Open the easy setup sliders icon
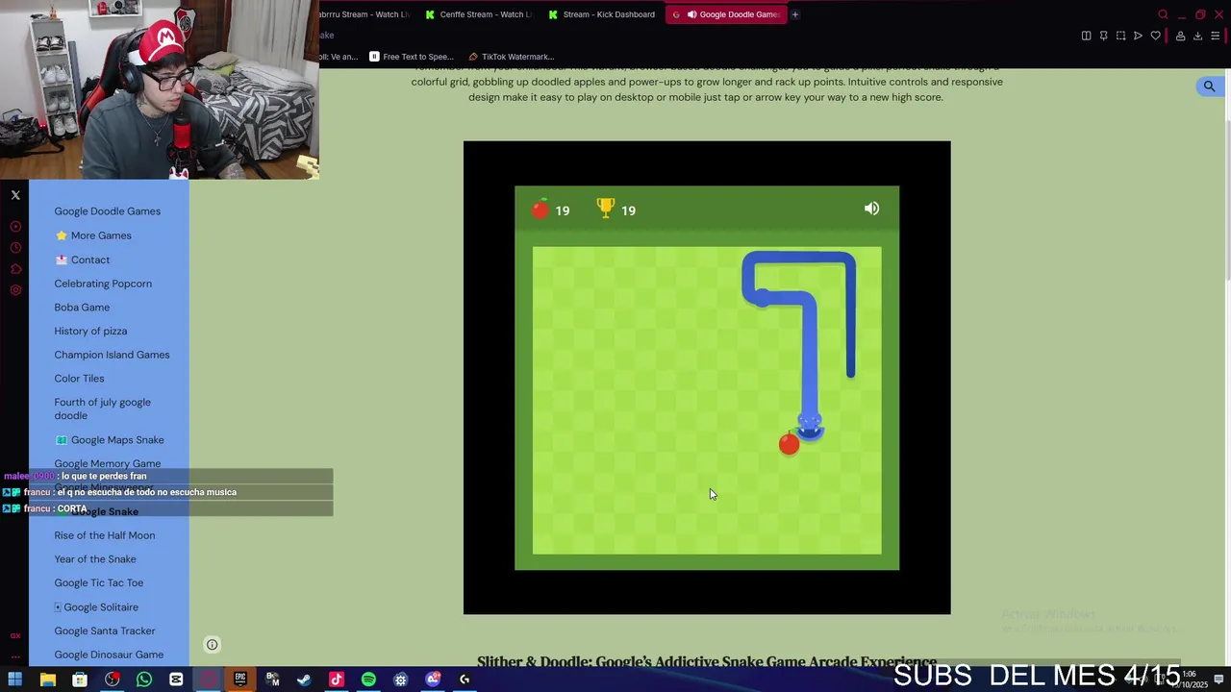Screen dimensions: 1231x692 pyautogui.click(x=1215, y=36)
